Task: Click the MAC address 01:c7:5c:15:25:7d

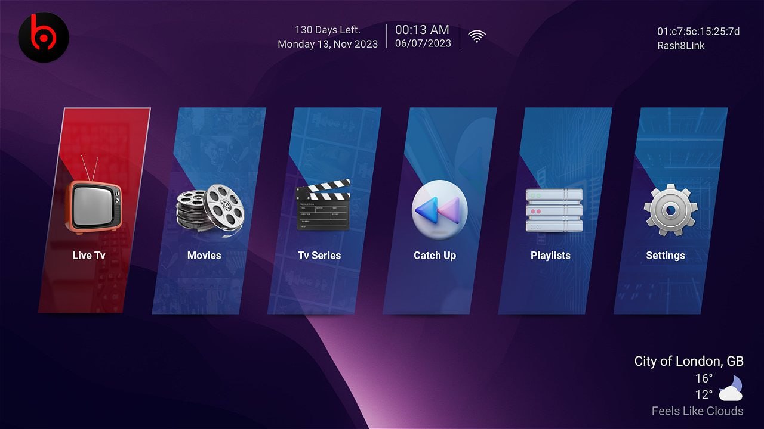Action: (698, 32)
